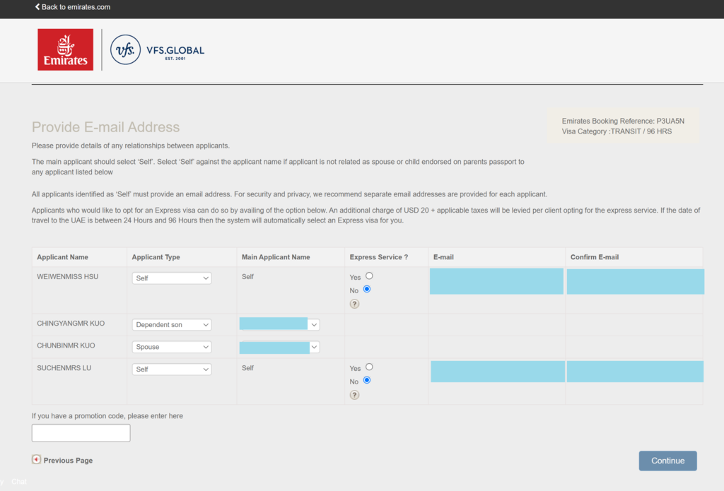Expand Main Applicant Name for CHINGYANGMR KUO
724x491 pixels.
point(314,325)
